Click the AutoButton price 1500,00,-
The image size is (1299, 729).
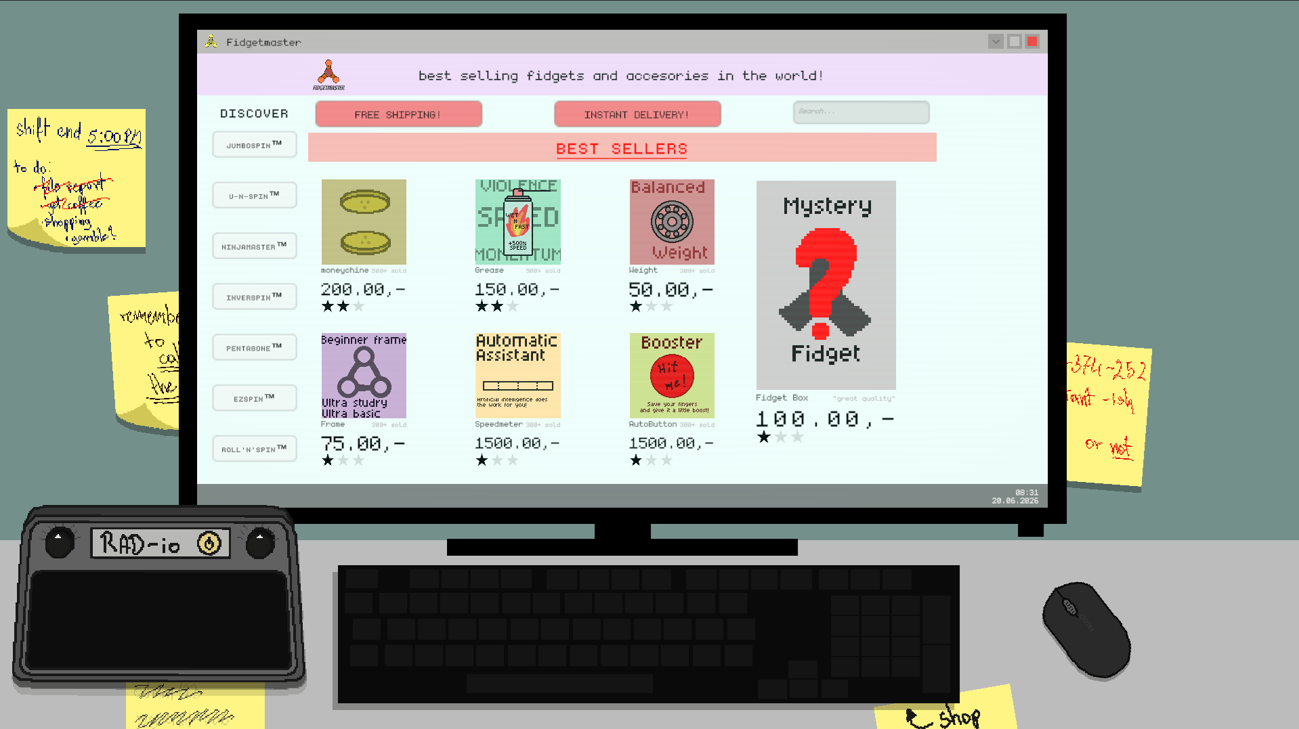[671, 443]
